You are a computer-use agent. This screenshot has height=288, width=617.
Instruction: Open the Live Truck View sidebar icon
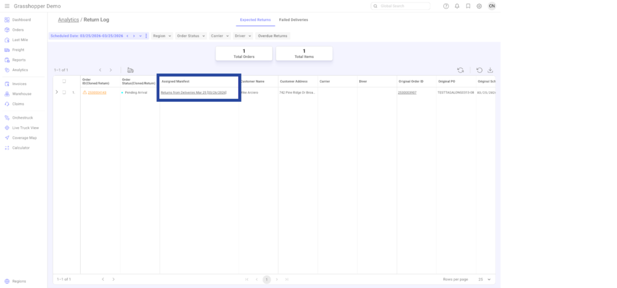[7, 128]
